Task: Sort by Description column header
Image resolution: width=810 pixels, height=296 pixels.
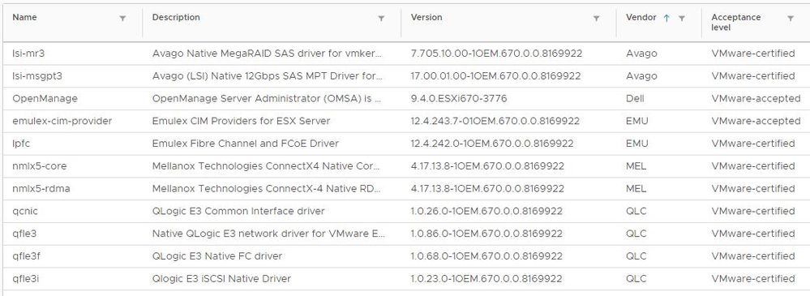Action: pos(176,17)
